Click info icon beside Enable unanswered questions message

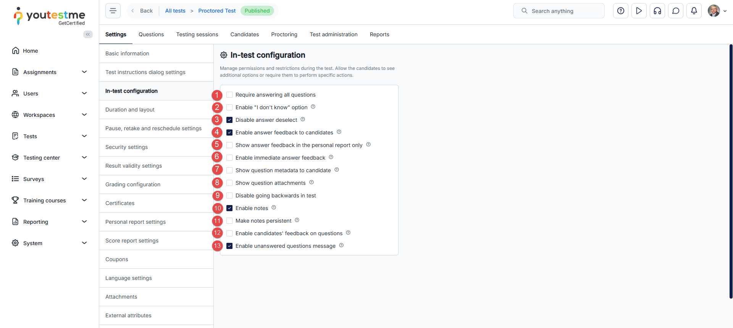(x=341, y=246)
